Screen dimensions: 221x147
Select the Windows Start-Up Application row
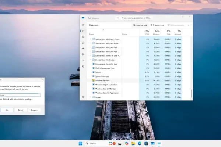coord(135,93)
